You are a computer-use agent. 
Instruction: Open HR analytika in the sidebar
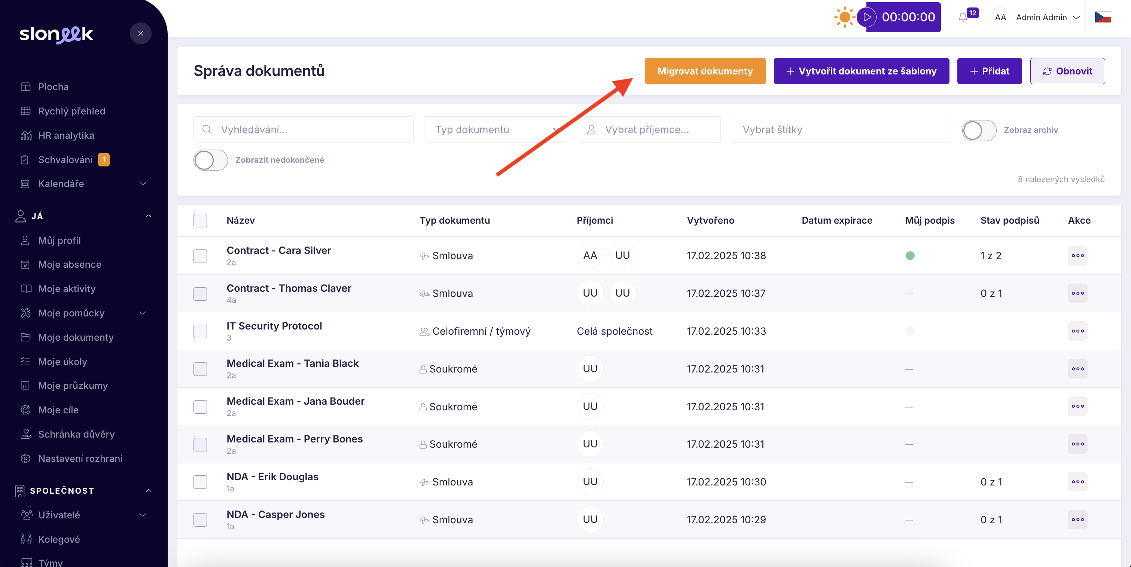tap(66, 135)
